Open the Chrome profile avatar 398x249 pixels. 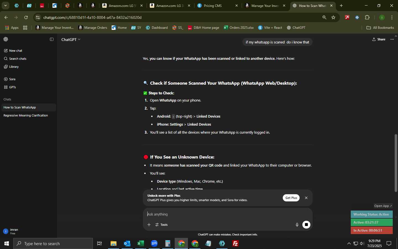382,17
